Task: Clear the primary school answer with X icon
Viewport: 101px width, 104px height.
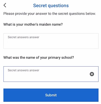Action: tap(92, 74)
